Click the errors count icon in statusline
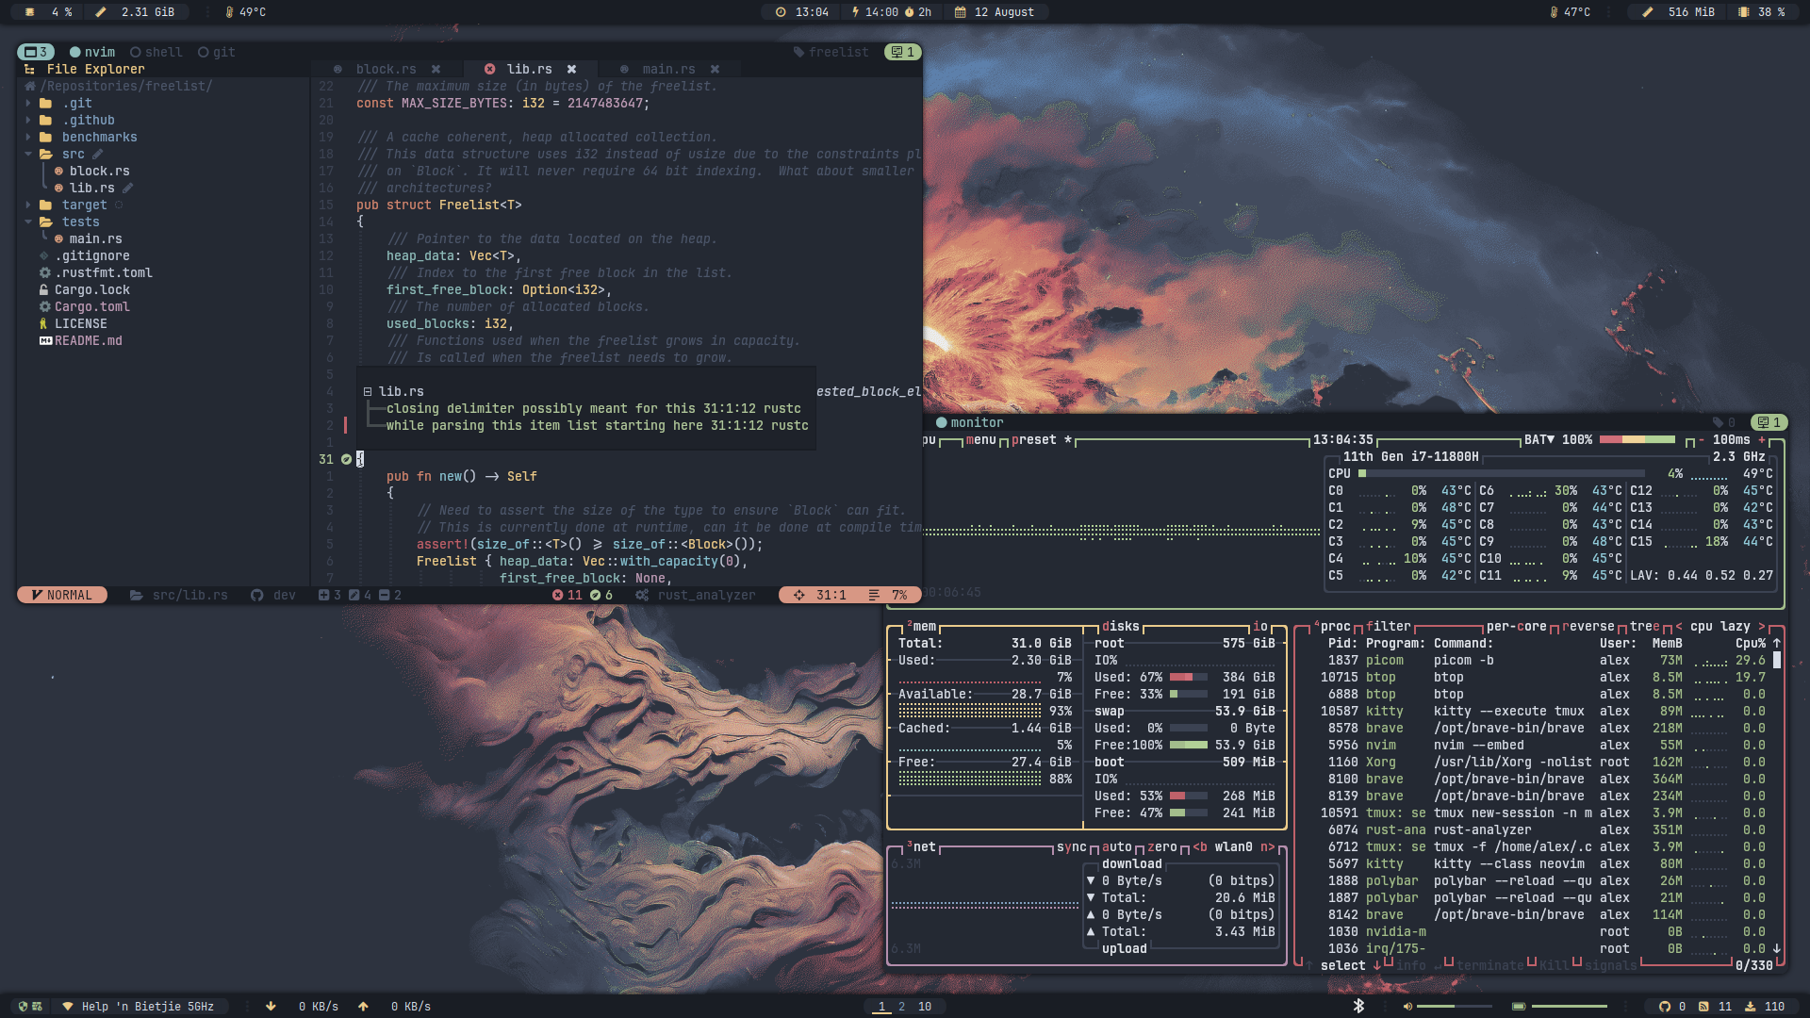Screen dimensions: 1810x1018 pyautogui.click(x=557, y=595)
